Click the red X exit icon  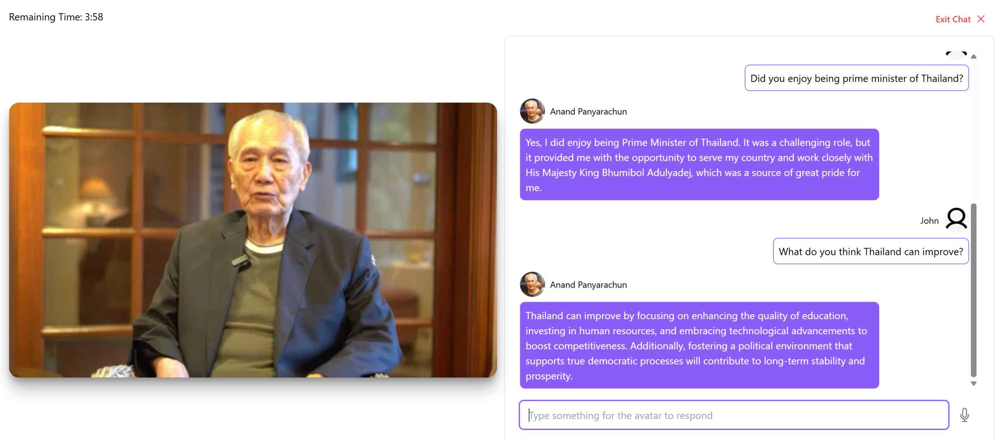[x=980, y=19]
